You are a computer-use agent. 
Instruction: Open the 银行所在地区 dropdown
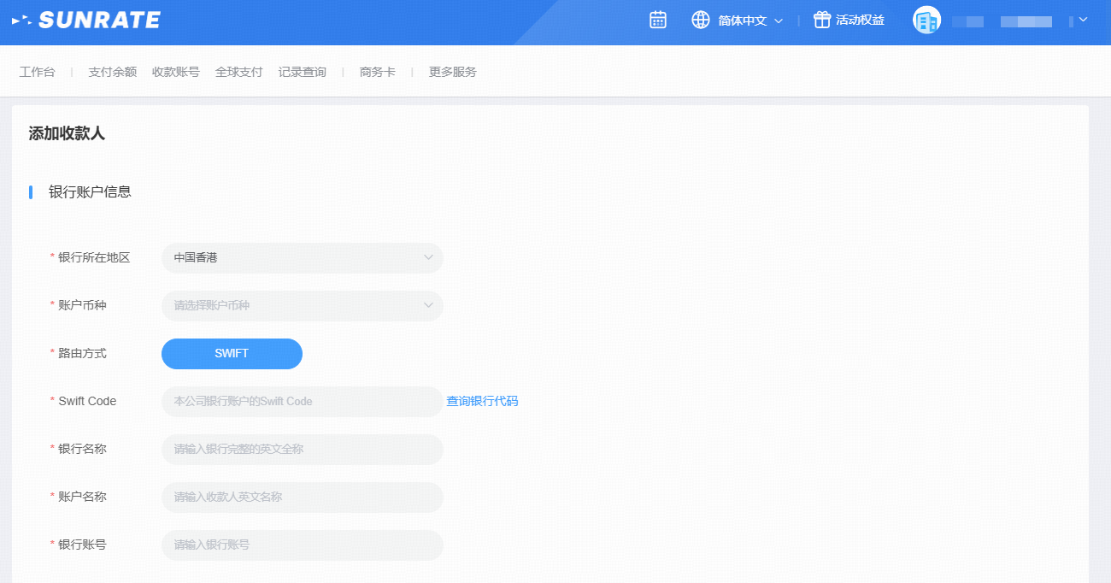[302, 257]
